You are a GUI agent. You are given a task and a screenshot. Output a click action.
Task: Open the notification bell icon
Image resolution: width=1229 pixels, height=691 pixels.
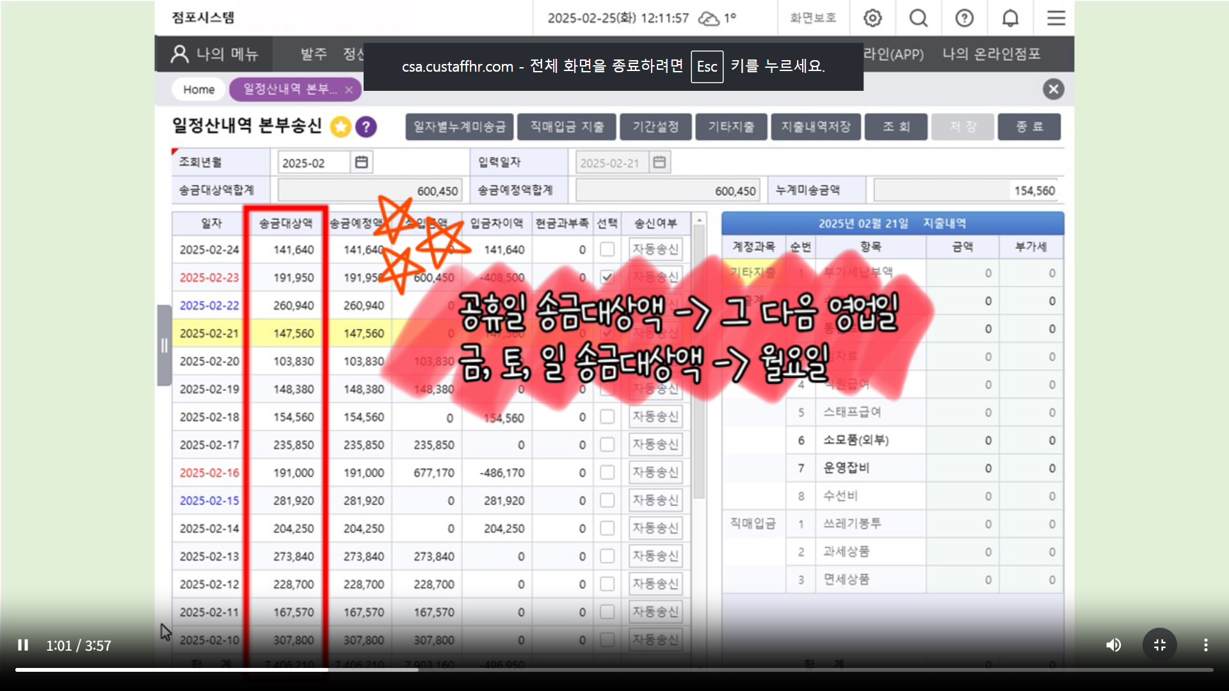click(x=1010, y=18)
